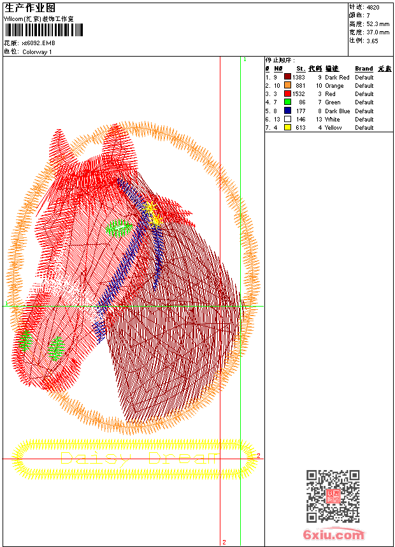This screenshot has height=547, width=395.
Task: Click the stitch count value 4820
Action: (373, 7)
